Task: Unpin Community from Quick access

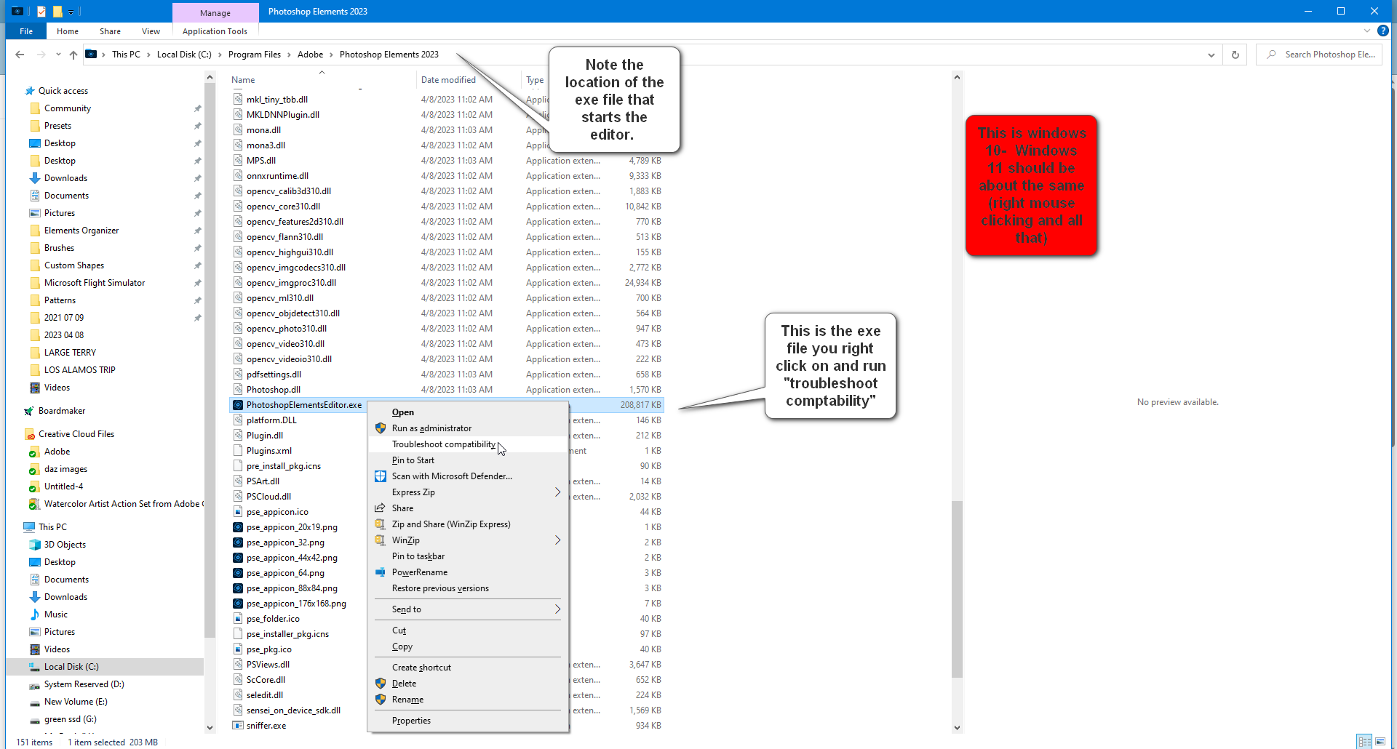Action: coord(197,108)
